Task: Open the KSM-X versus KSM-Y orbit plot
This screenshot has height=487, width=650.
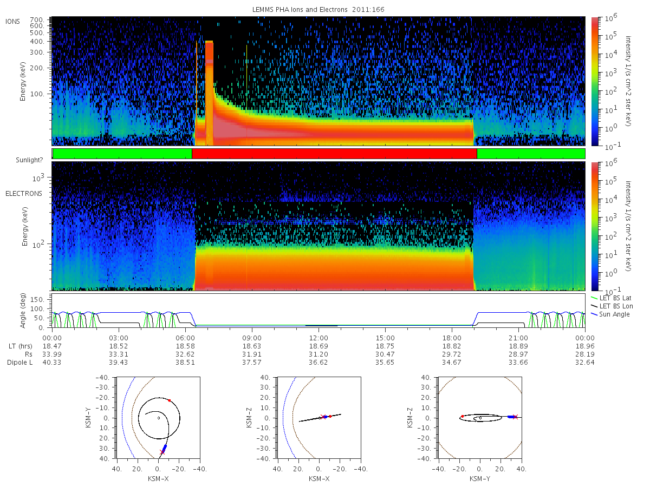Action: [x=158, y=418]
